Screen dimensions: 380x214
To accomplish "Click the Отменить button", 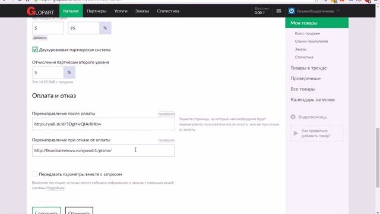I will (79, 210).
